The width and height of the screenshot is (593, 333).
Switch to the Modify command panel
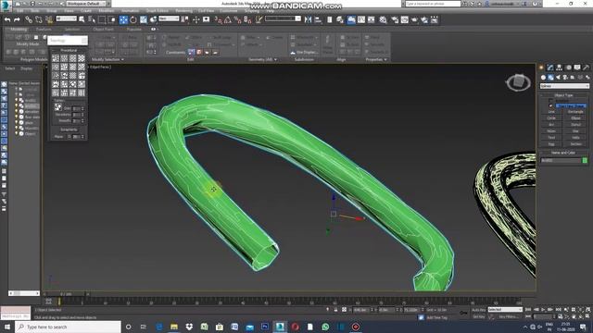point(550,68)
